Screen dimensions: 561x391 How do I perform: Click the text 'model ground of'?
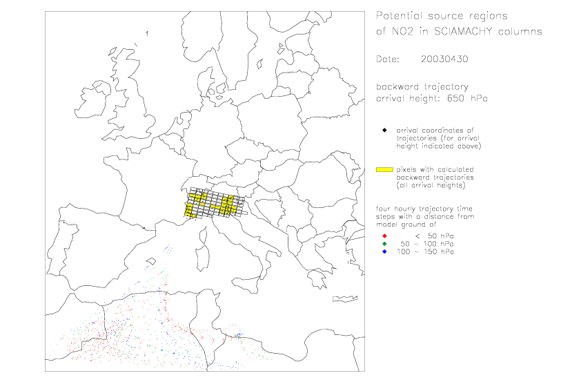point(406,225)
